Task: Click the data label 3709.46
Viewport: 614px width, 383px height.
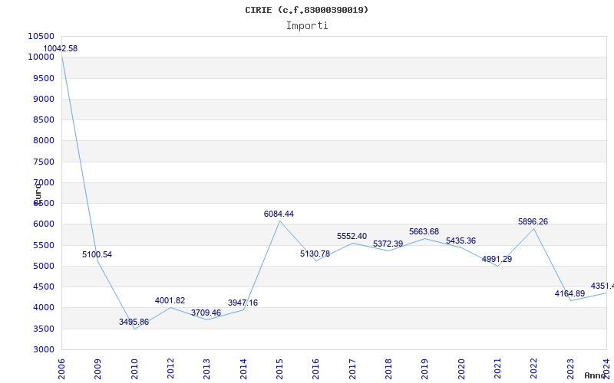Action: 206,313
